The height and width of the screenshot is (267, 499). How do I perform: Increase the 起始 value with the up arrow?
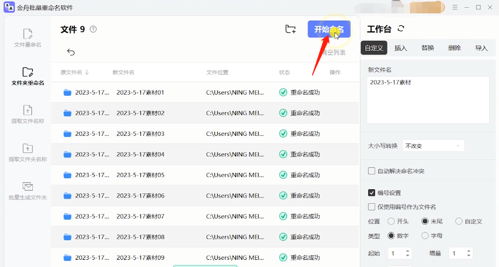tap(407, 251)
